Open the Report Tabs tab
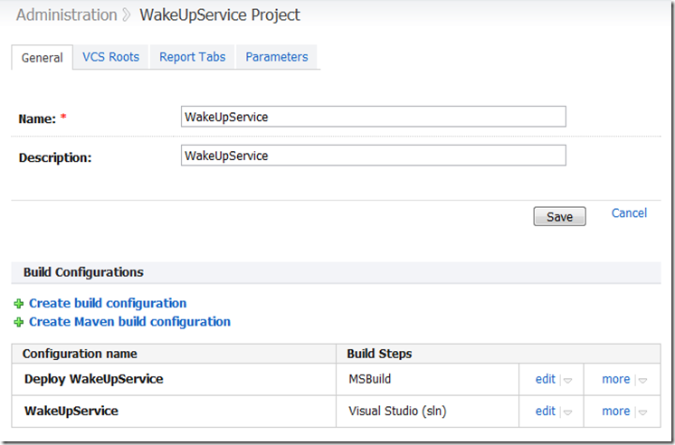Screen dimensions: 675x445 [x=192, y=57]
